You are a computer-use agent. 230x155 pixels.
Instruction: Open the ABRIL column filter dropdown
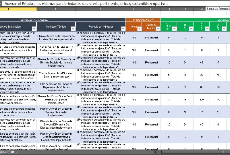coord(191,29)
